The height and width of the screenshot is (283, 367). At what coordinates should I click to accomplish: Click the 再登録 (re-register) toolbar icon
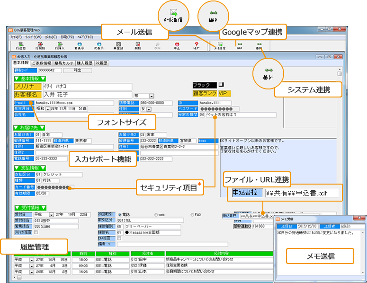click(x=118, y=45)
